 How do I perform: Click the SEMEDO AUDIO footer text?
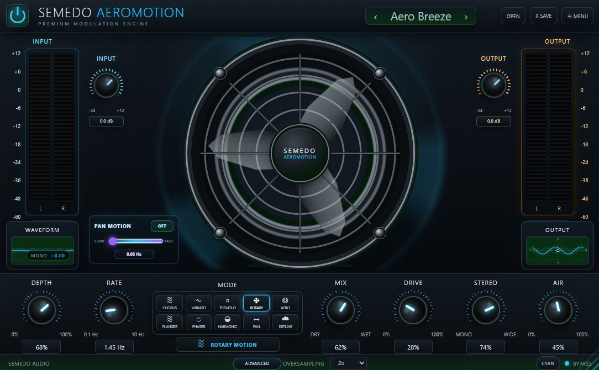29,363
